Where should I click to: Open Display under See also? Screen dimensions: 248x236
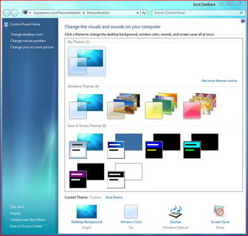point(15,213)
